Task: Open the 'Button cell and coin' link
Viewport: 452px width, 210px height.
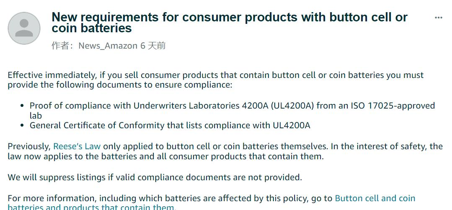Action: click(375, 198)
